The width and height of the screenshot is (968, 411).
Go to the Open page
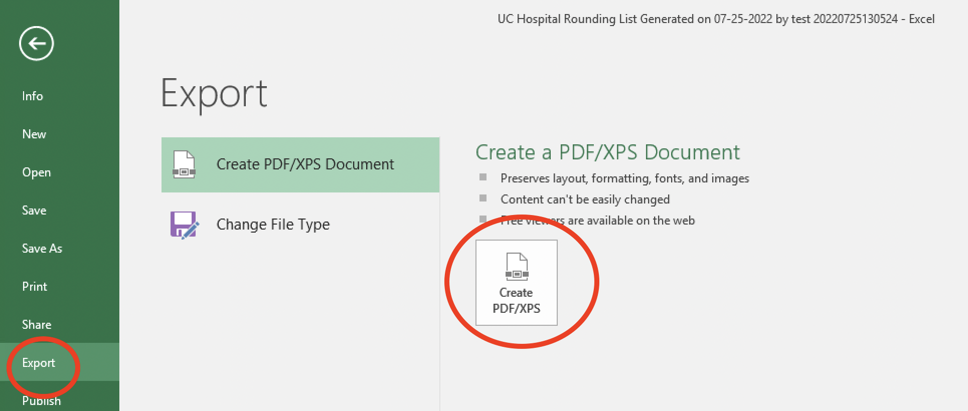37,172
